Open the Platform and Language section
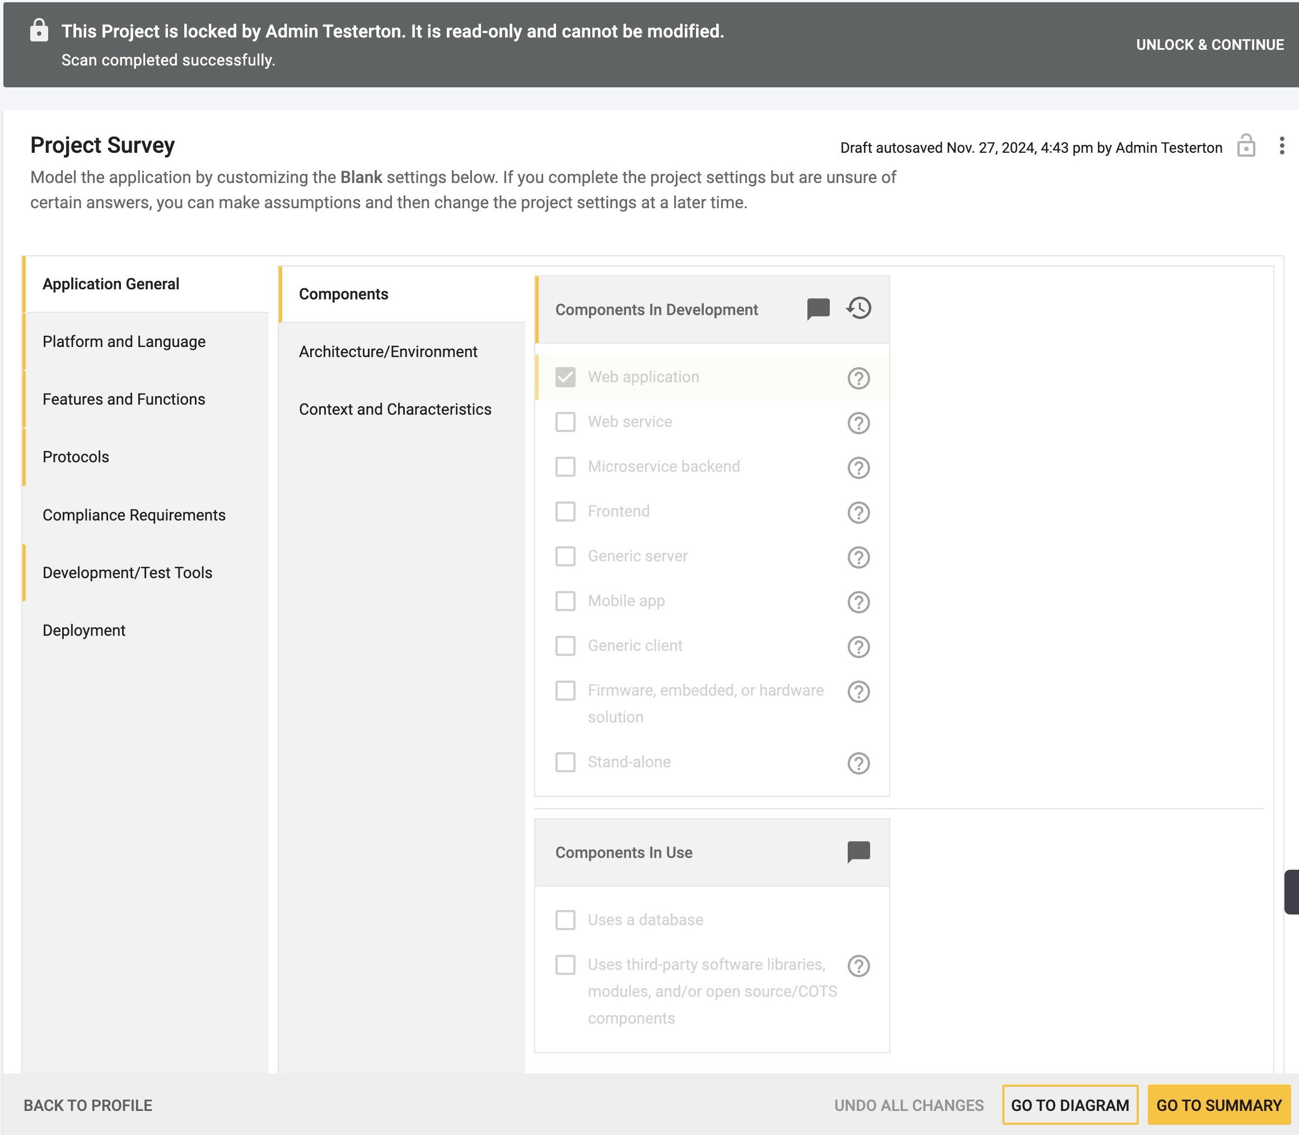The width and height of the screenshot is (1299, 1135). [x=124, y=341]
